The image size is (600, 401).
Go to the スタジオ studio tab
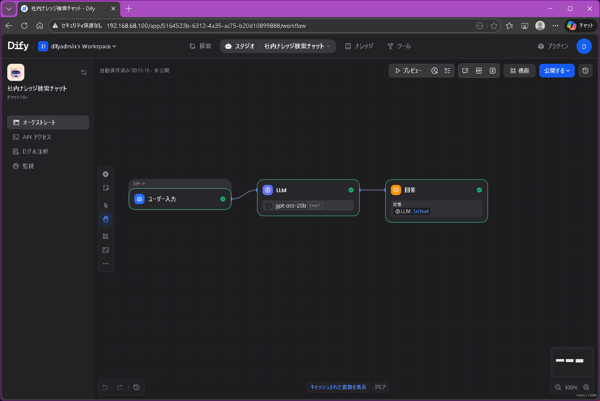pos(240,46)
